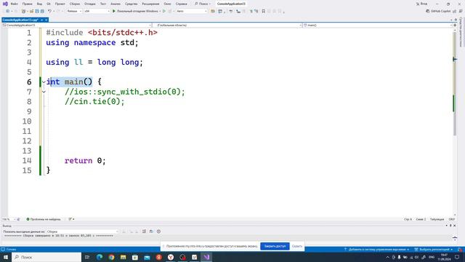Click the folder icon after Авто dropdown
465x262 pixels.
[213, 12]
